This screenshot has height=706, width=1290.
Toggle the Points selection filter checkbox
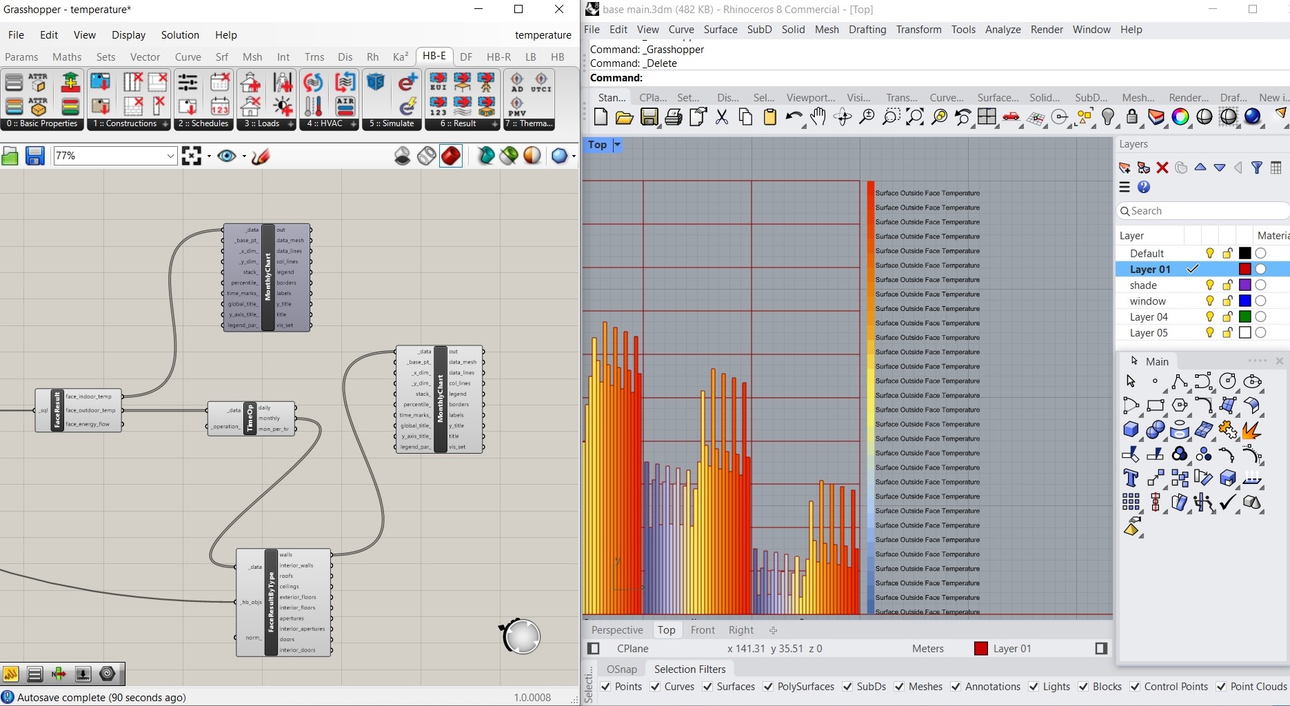606,687
